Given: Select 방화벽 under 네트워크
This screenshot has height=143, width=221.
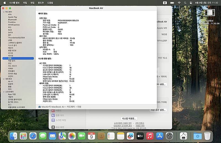Looking at the screenshot, I should tap(10, 84).
